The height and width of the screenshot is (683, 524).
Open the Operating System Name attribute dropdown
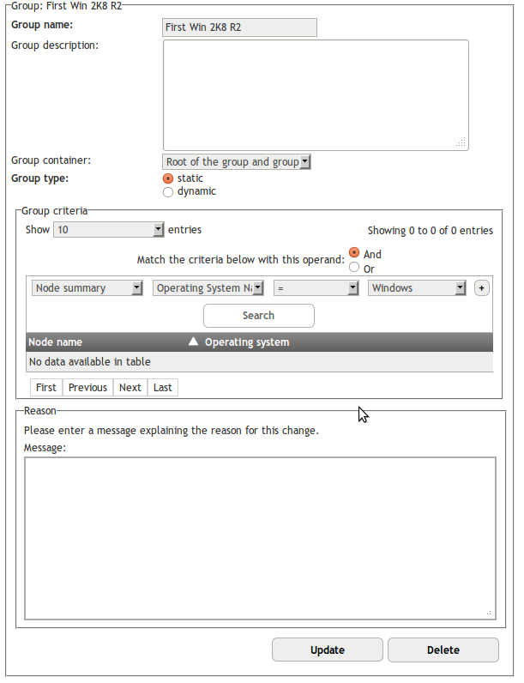tap(208, 288)
